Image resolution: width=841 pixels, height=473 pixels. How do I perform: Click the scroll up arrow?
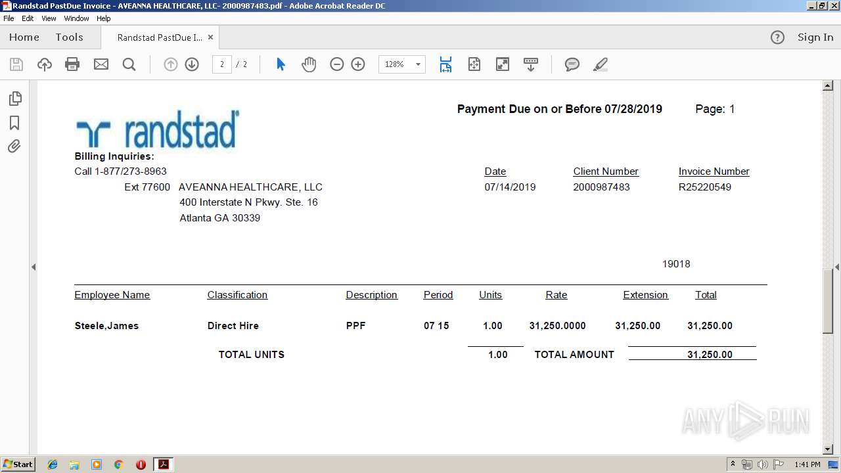click(x=828, y=86)
